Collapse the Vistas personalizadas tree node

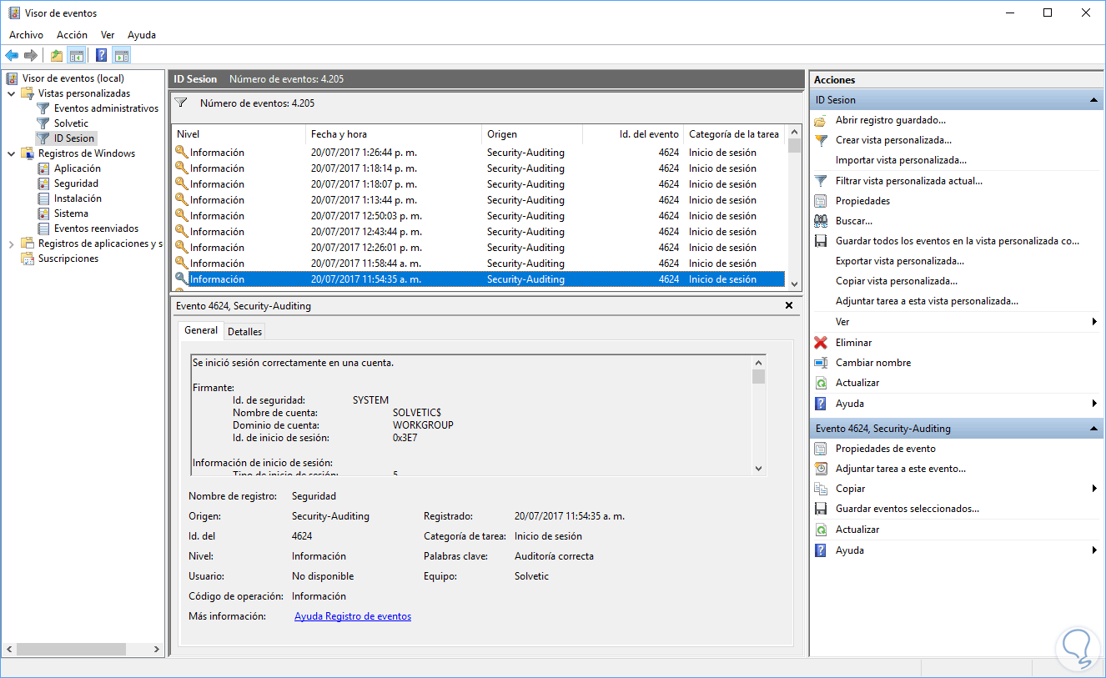click(x=11, y=93)
